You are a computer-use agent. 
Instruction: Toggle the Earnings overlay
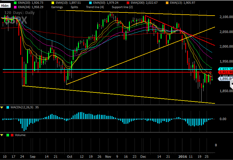pos(57,7)
